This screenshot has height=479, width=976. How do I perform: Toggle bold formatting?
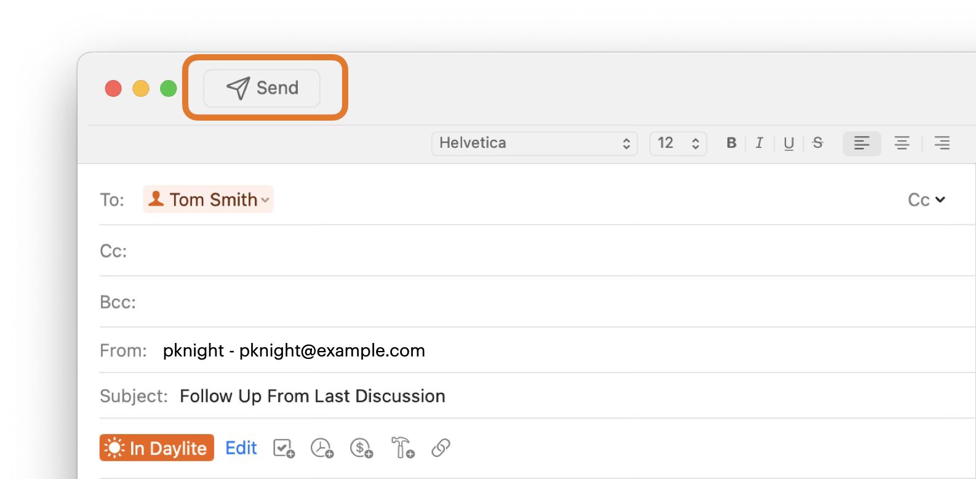[731, 143]
